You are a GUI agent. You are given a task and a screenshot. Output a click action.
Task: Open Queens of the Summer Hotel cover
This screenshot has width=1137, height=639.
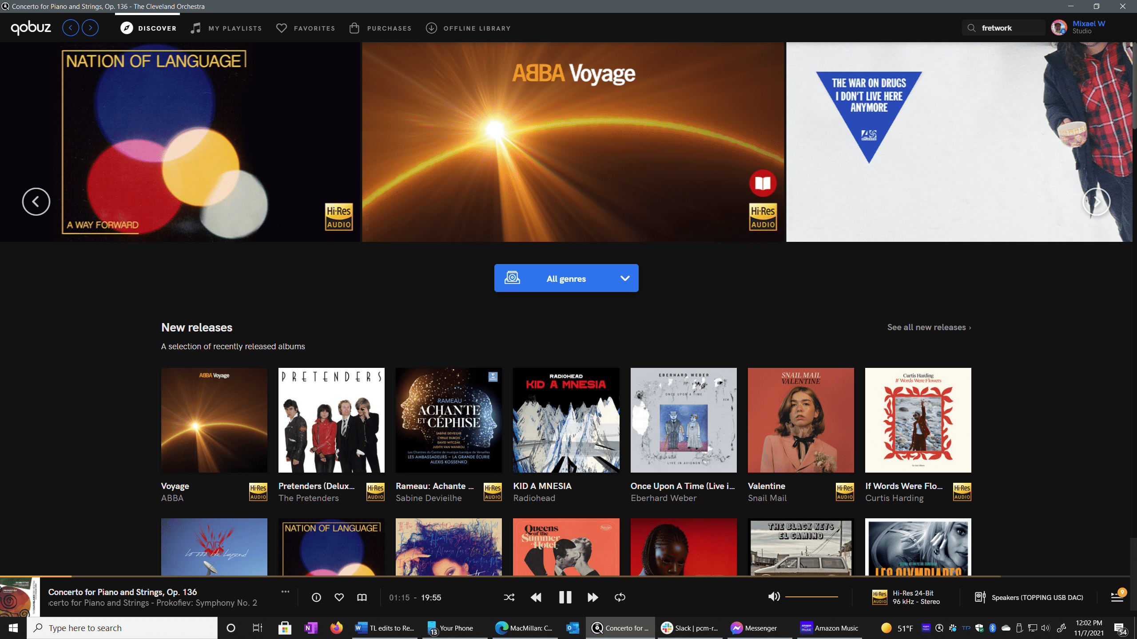coord(566,547)
